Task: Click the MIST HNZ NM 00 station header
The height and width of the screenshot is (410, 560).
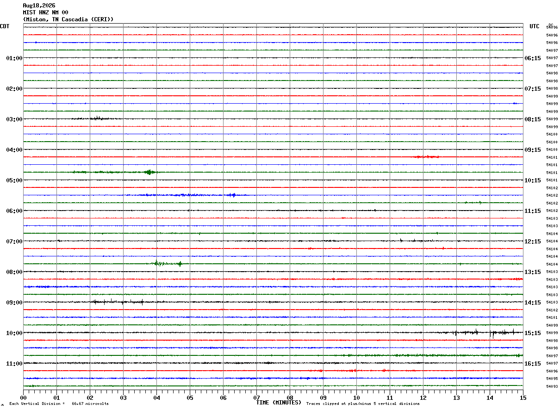Action: pos(45,12)
